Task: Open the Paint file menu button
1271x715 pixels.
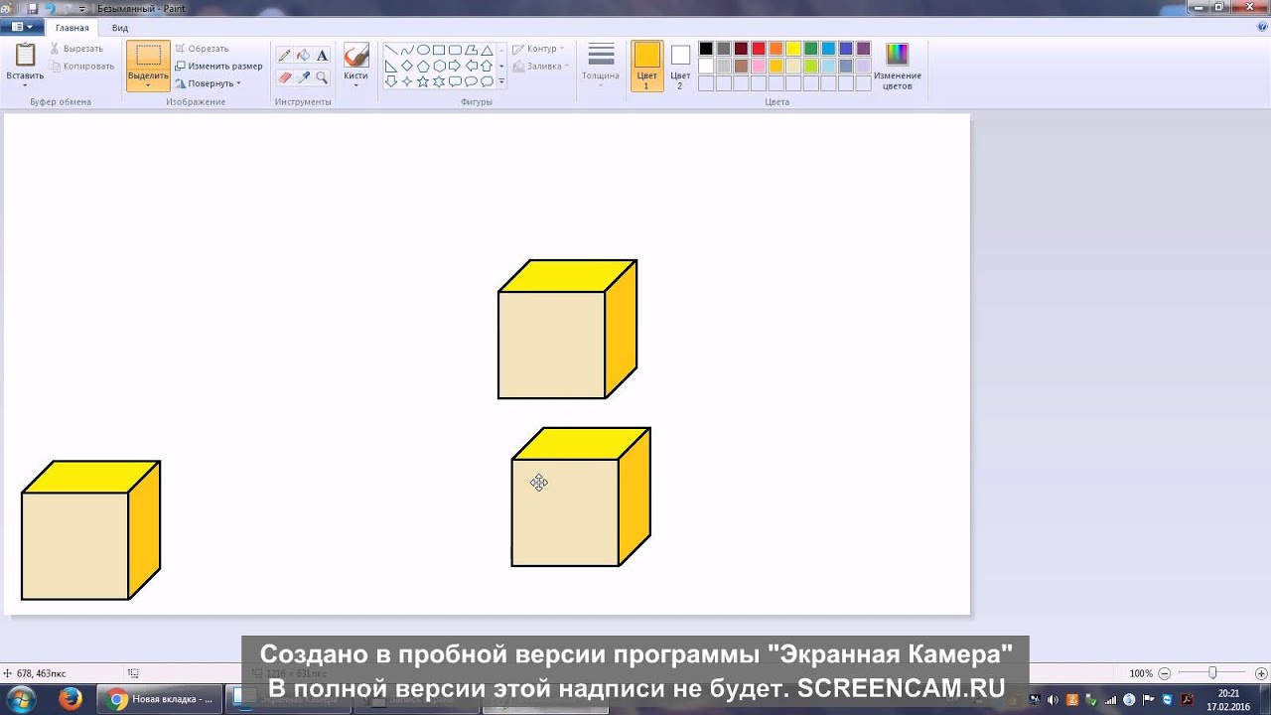Action: point(22,27)
